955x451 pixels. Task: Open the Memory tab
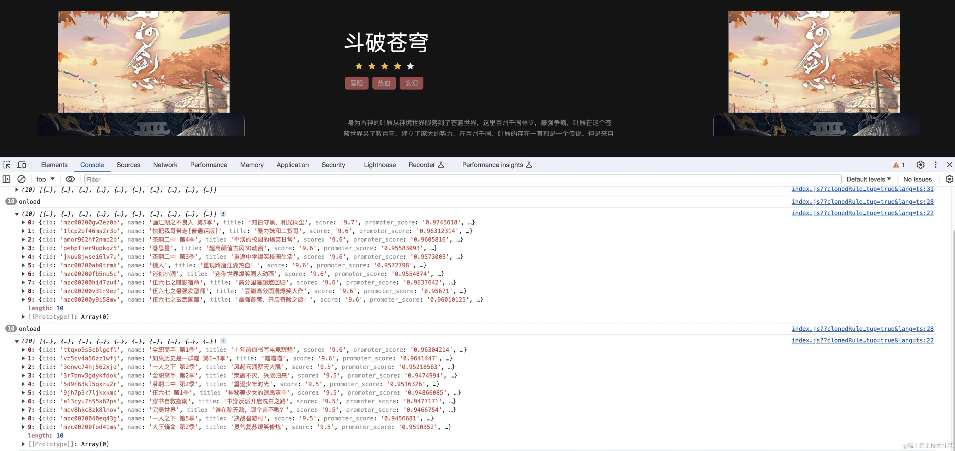(x=252, y=165)
